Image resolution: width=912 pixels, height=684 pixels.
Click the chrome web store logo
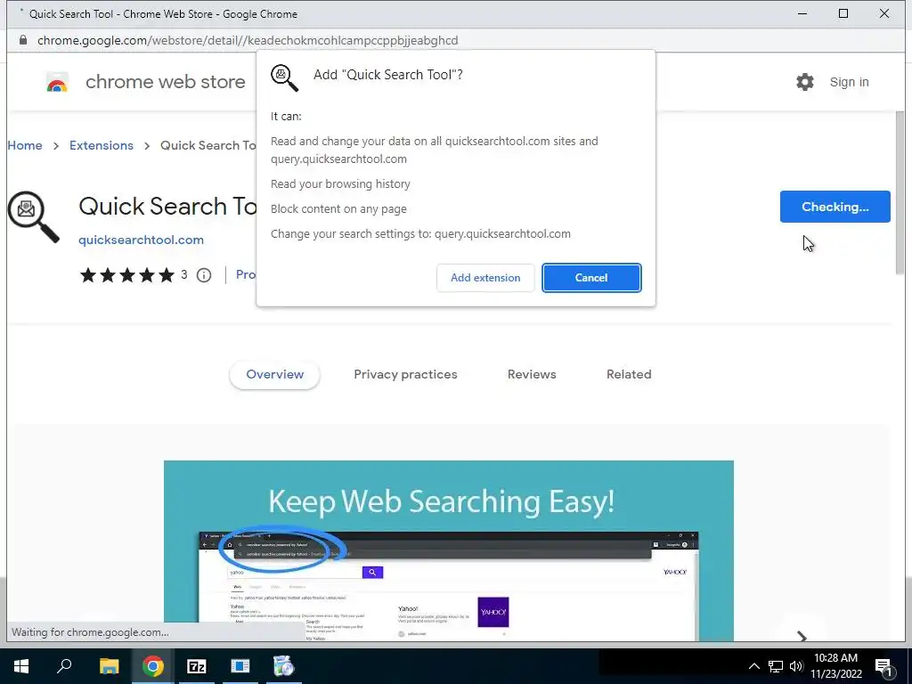[x=57, y=82]
